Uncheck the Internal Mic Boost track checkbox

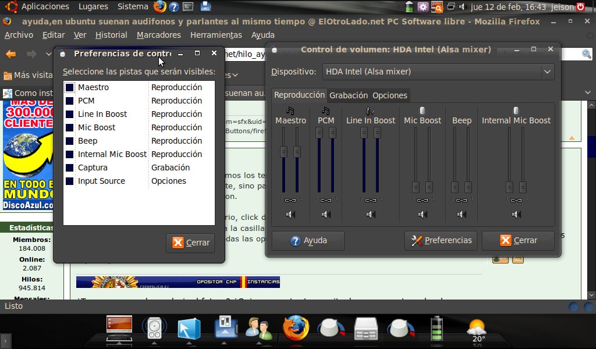pyautogui.click(x=70, y=154)
